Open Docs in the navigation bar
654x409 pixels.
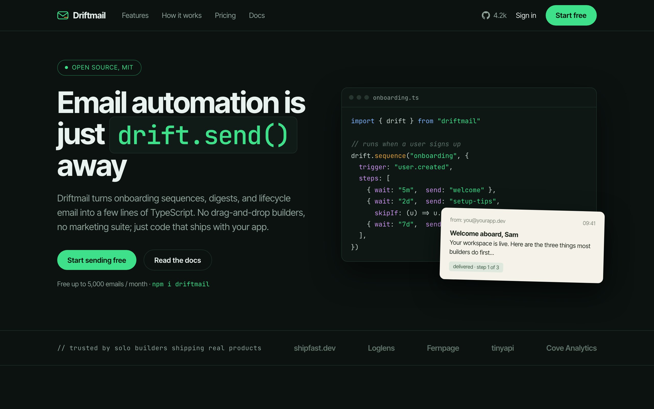pyautogui.click(x=257, y=15)
